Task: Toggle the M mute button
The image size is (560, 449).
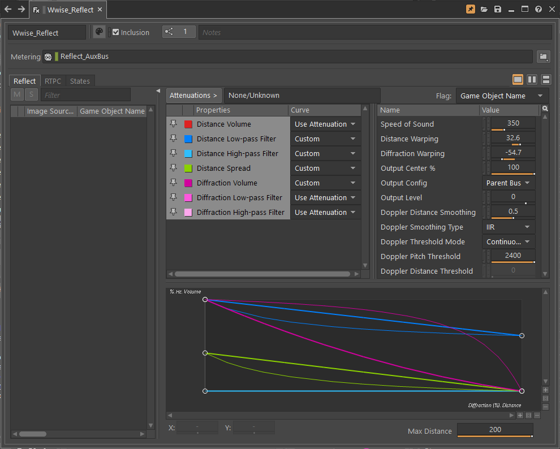Action: click(17, 94)
